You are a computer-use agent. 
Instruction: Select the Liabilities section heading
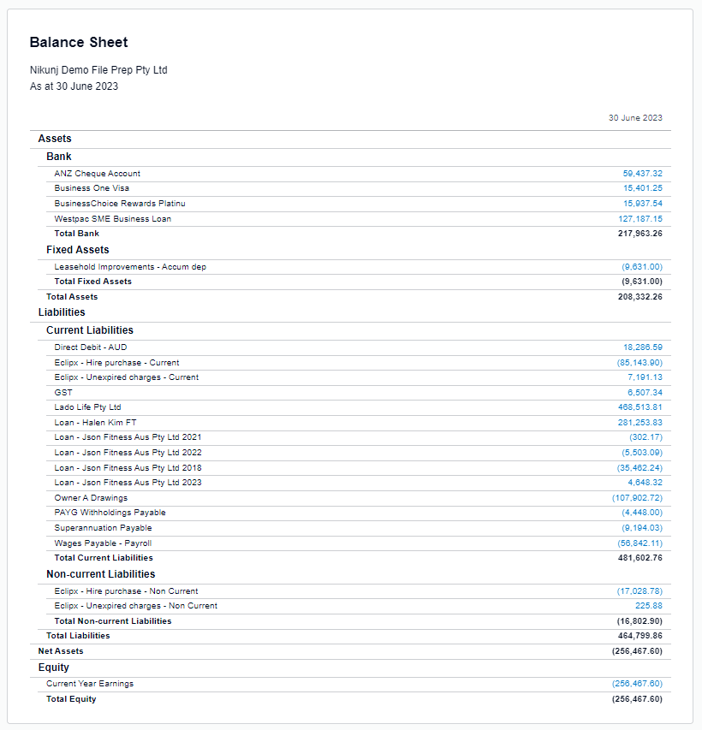(x=62, y=312)
